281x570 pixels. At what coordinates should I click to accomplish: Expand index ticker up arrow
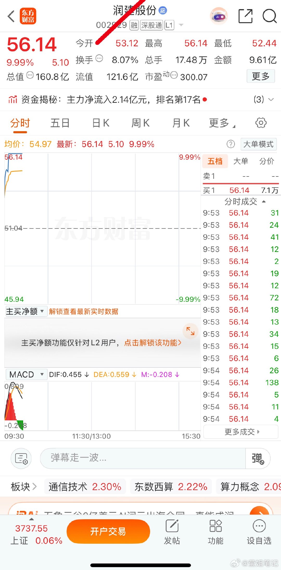click(x=32, y=519)
